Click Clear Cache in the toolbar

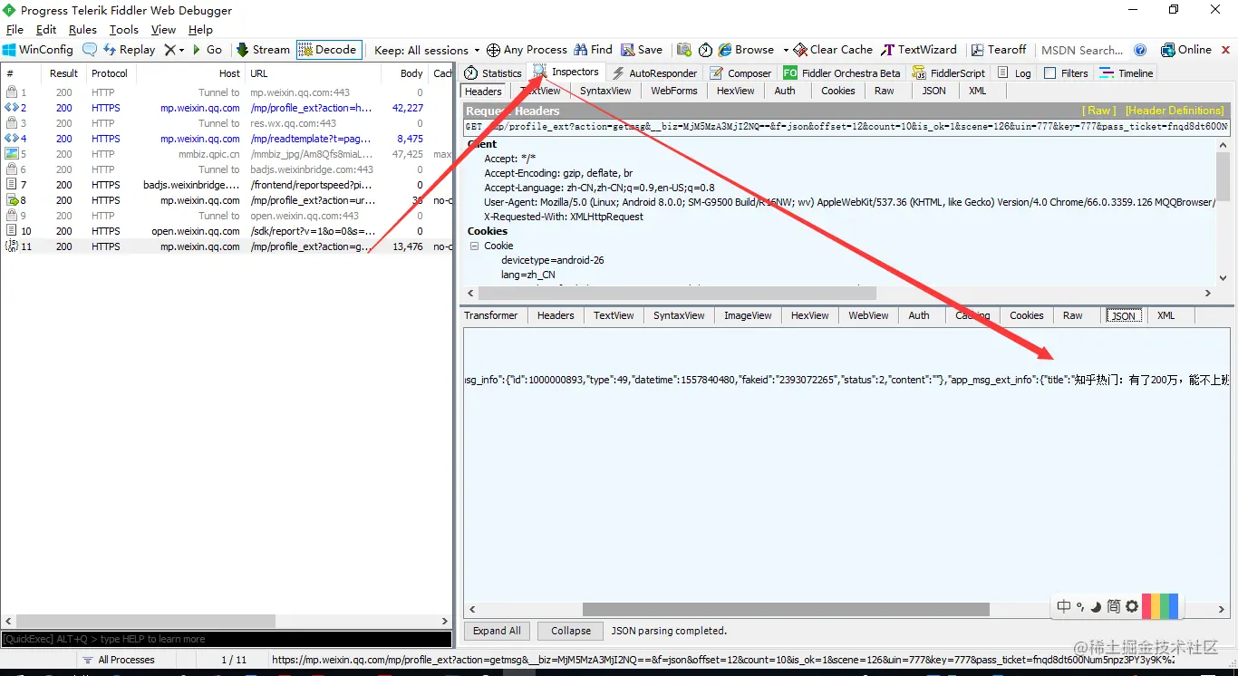coord(833,50)
